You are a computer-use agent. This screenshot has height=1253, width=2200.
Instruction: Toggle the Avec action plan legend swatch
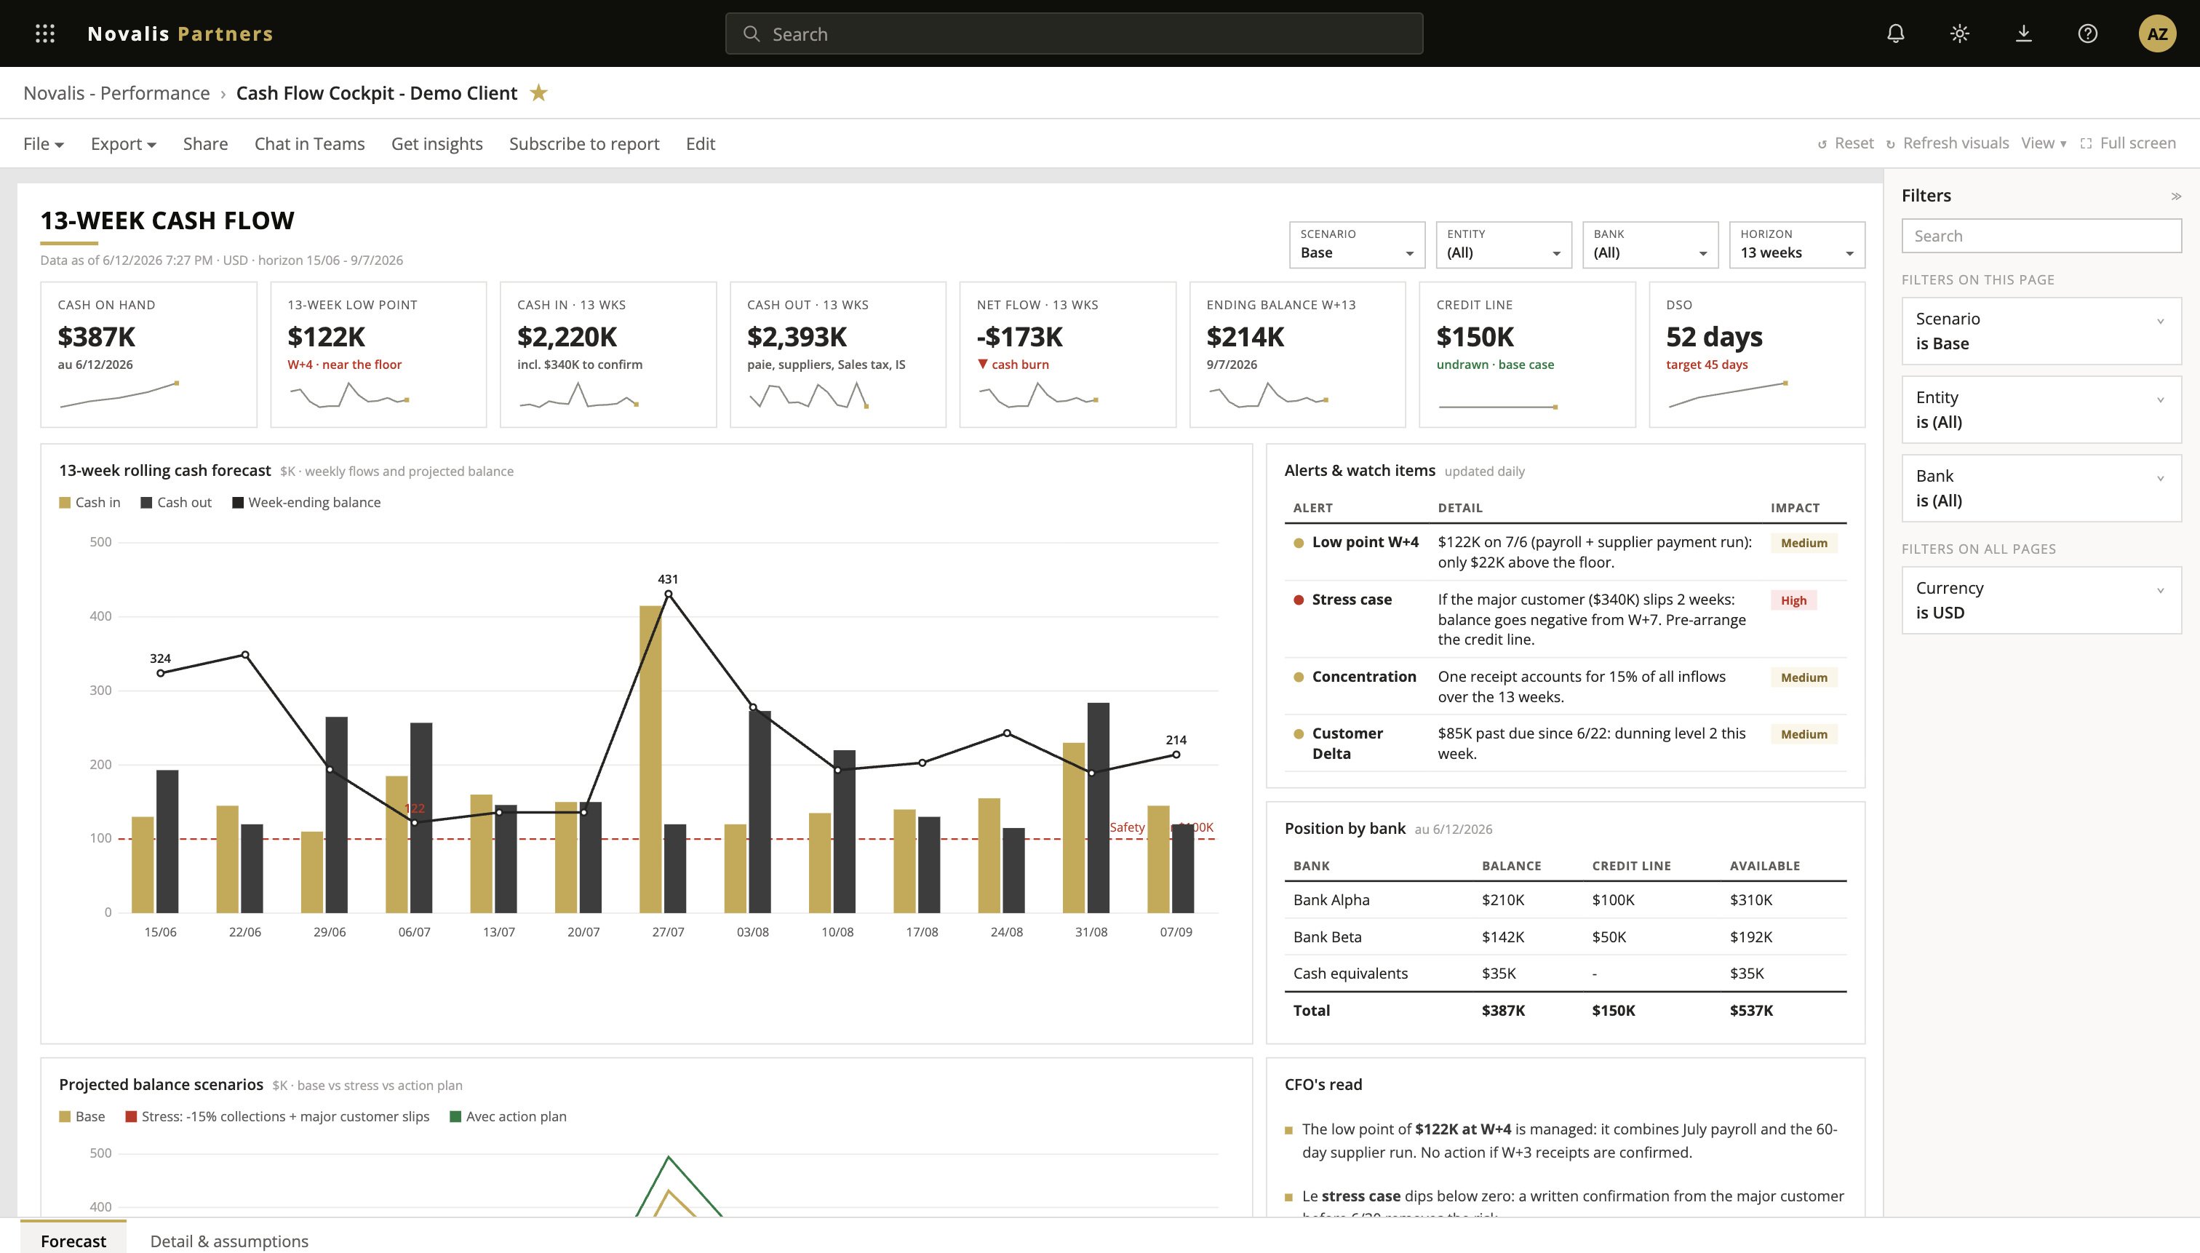pos(455,1117)
